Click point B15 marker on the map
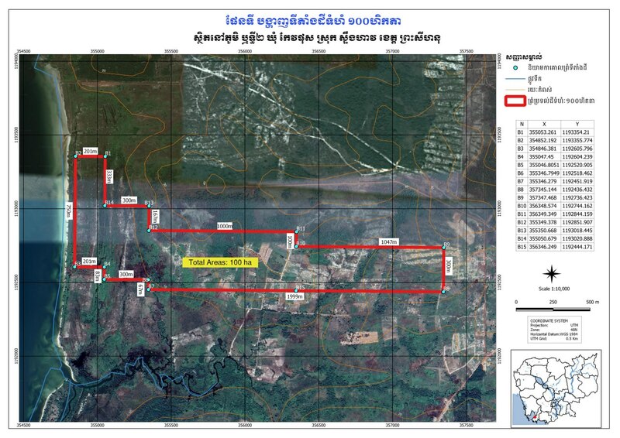620x438 pixels. click(x=296, y=291)
